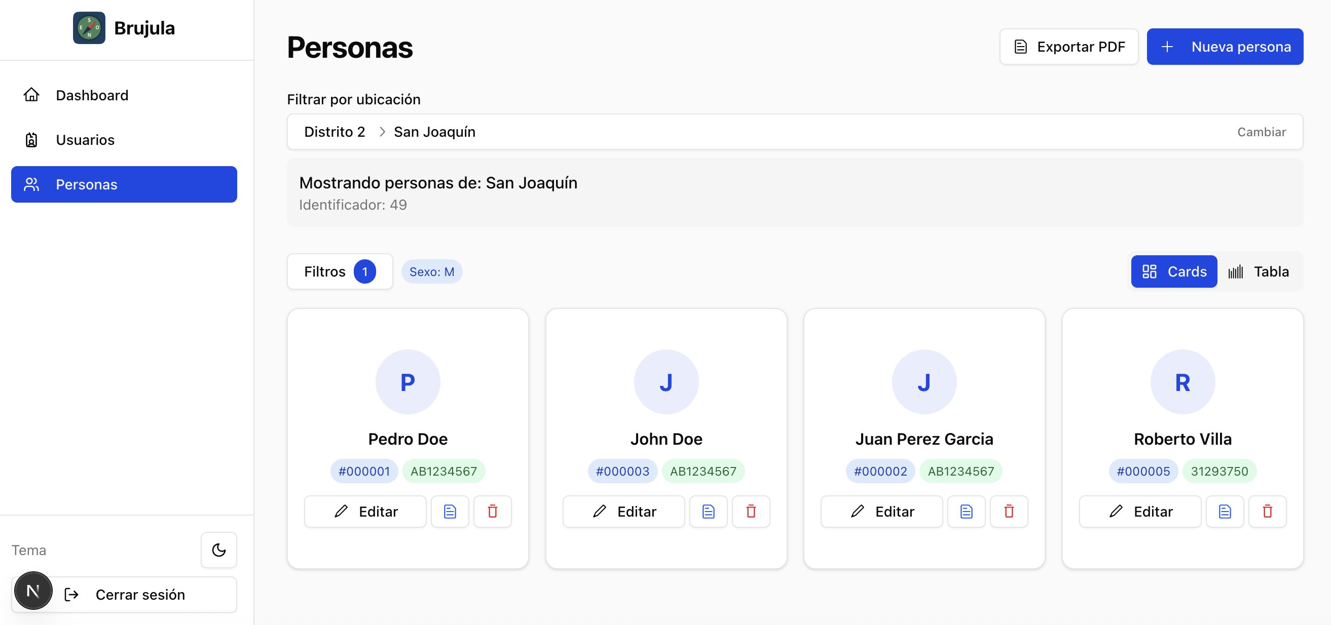Open Usuarios from the sidebar
This screenshot has height=625, width=1331.
[x=85, y=140]
